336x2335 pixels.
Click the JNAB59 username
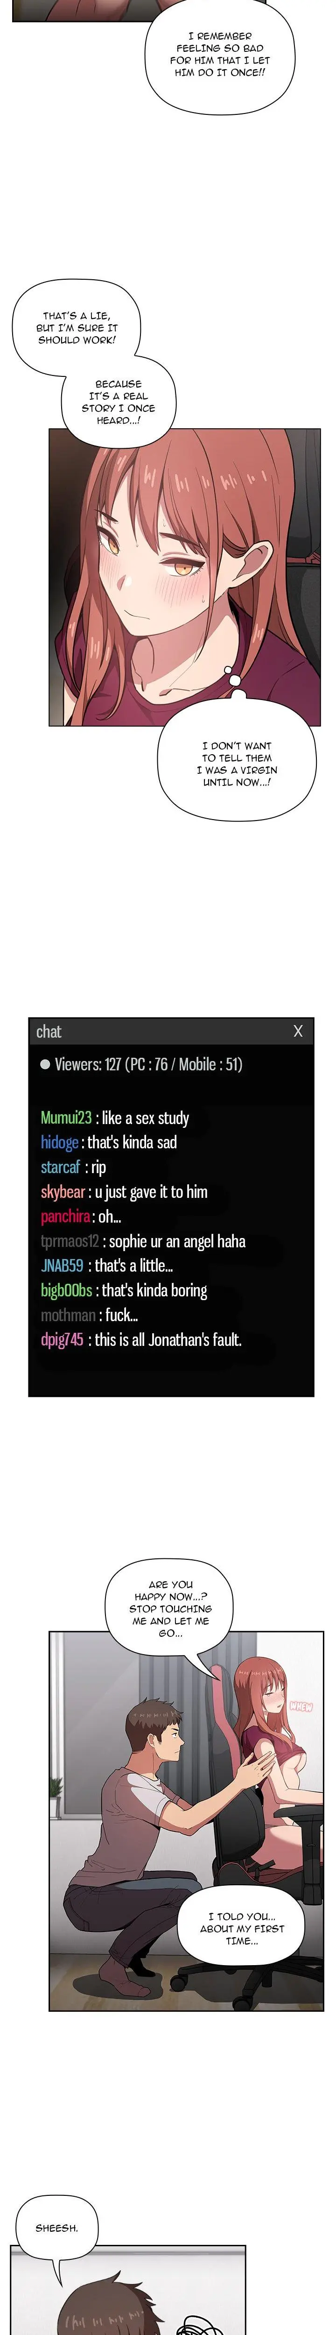pyautogui.click(x=62, y=1266)
